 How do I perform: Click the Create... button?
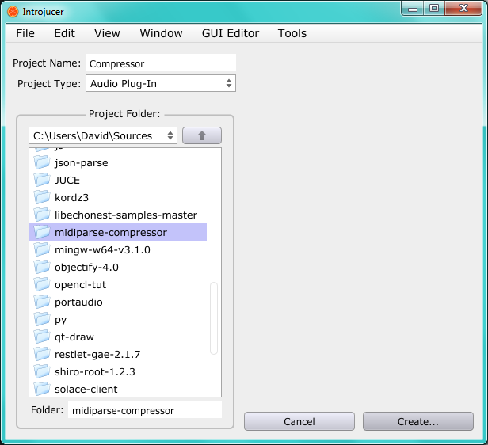(x=418, y=421)
